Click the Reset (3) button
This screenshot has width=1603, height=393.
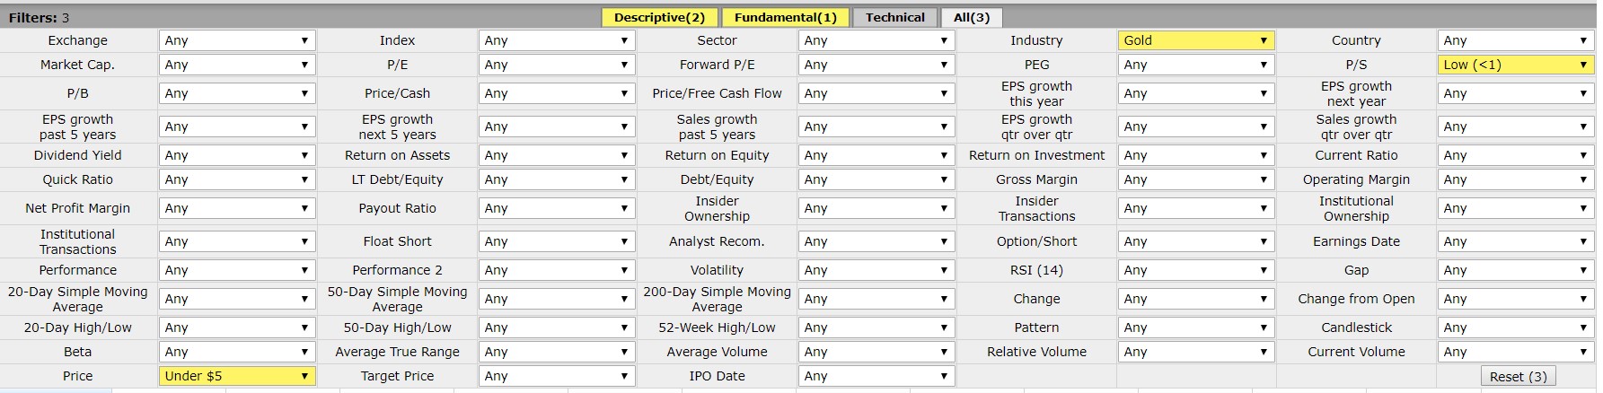(x=1518, y=377)
